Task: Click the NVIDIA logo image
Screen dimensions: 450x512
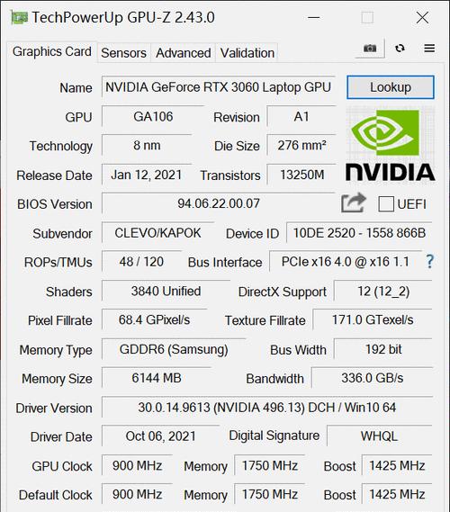Action: point(391,145)
